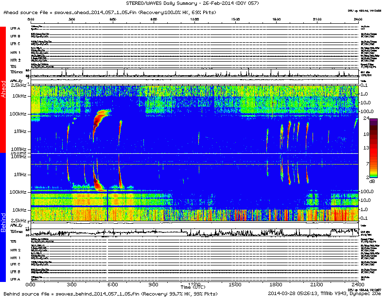Click the Time (UTC) axis label
The height and width of the screenshot is (297, 385).
tap(193, 287)
